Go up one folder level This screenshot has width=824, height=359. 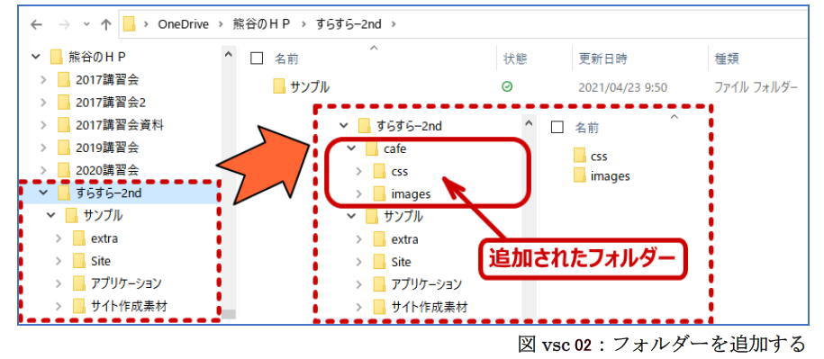coord(106,24)
